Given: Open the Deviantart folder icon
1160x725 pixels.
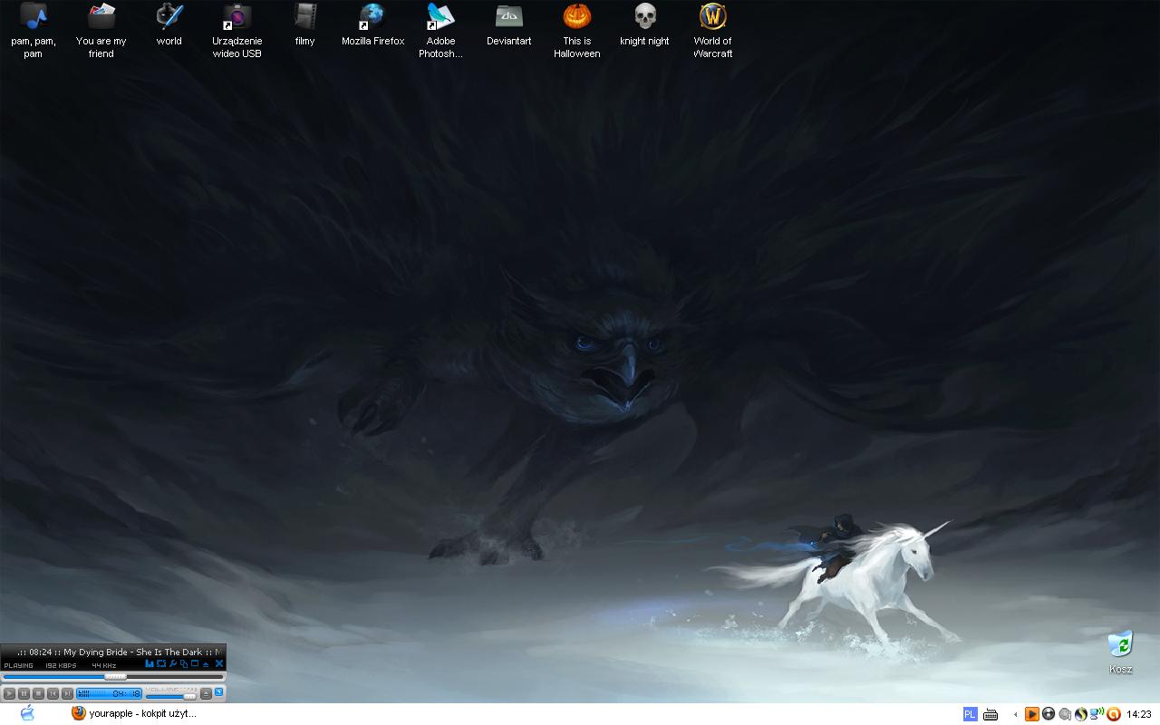Looking at the screenshot, I should click(x=509, y=24).
